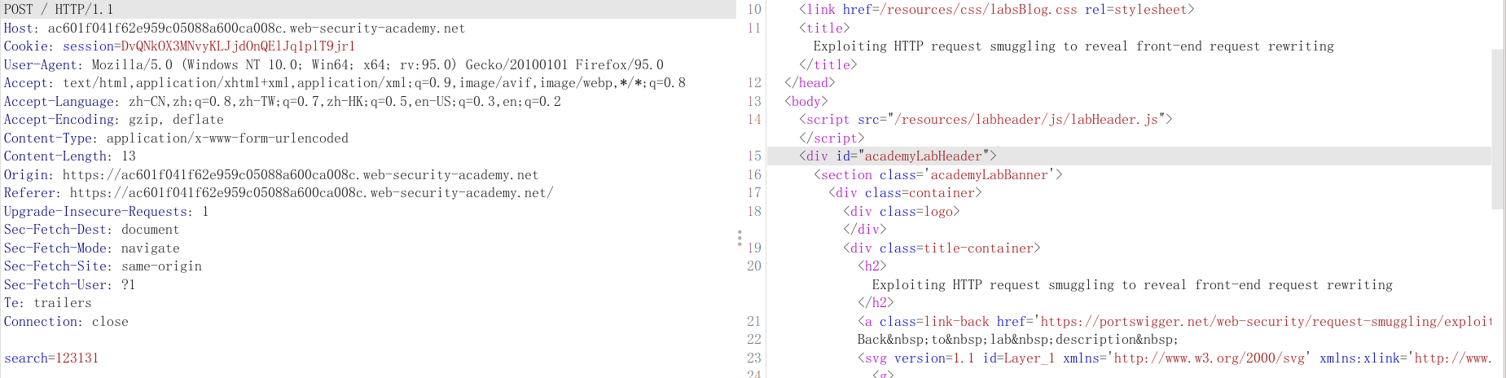Click the Host header line in request

click(235, 28)
